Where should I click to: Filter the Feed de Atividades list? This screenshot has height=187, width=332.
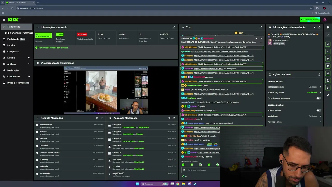(97, 118)
